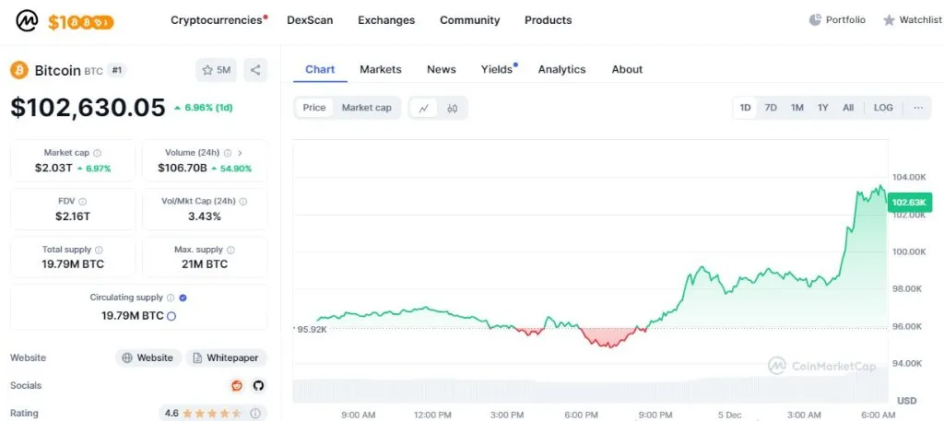Add Bitcoin to watchlist with 5M star button
The width and height of the screenshot is (944, 421).
pyautogui.click(x=216, y=70)
